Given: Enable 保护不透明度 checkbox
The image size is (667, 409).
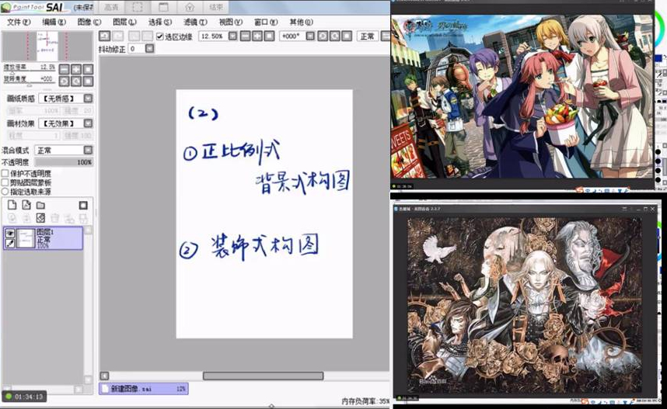Looking at the screenshot, I should pos(5,173).
